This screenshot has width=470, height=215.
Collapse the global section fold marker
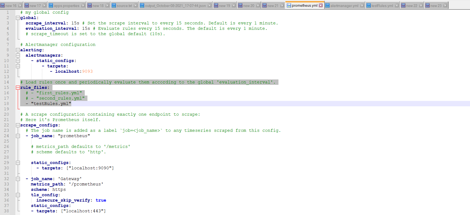coord(18,18)
